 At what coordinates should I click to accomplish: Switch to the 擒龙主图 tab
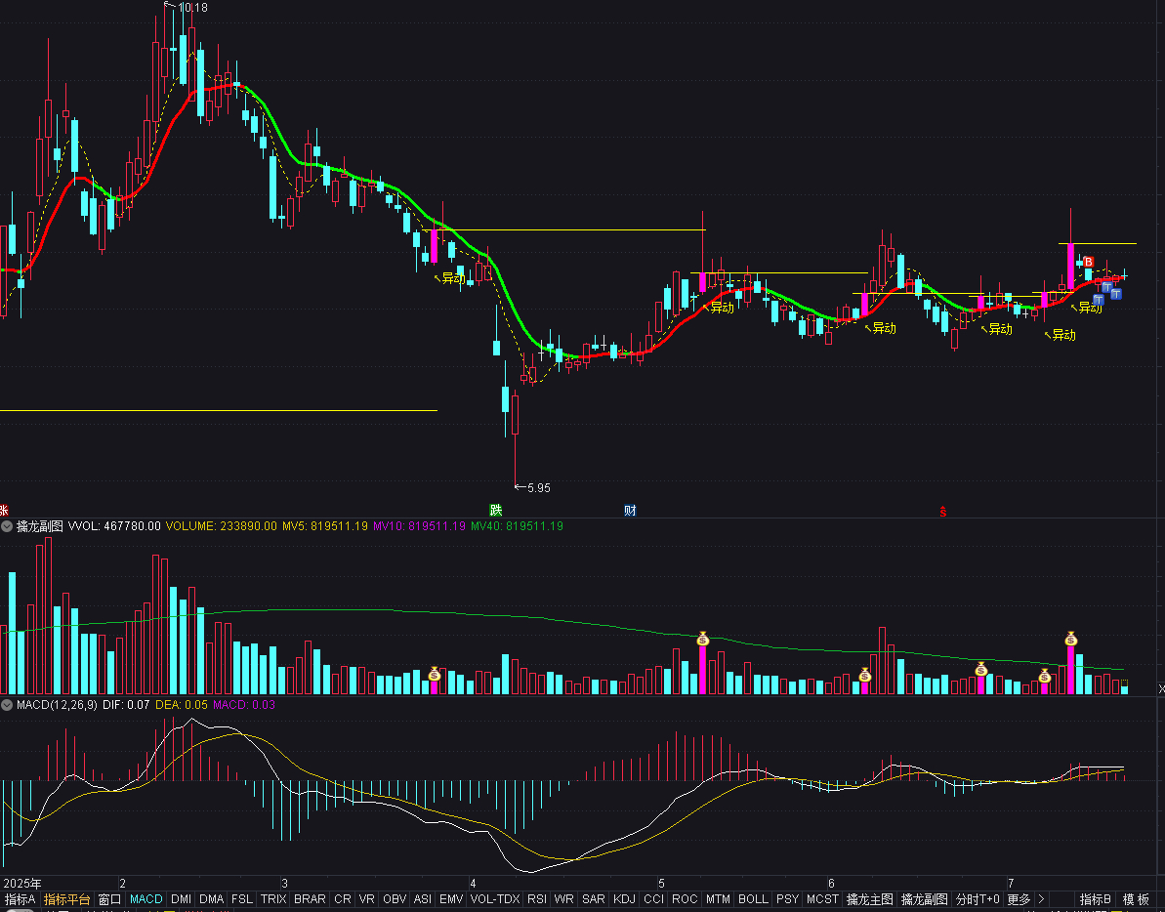[x=870, y=898]
